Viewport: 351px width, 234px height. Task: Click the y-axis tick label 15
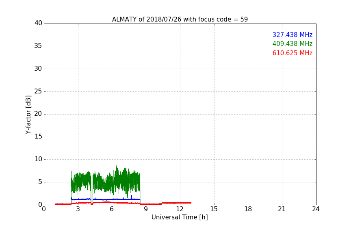(x=38, y=136)
